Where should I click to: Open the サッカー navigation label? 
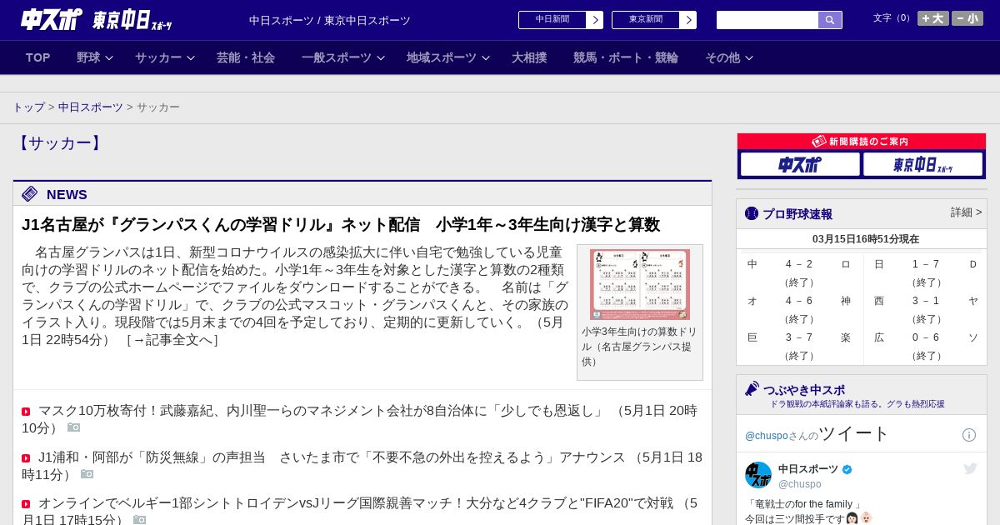pyautogui.click(x=158, y=57)
